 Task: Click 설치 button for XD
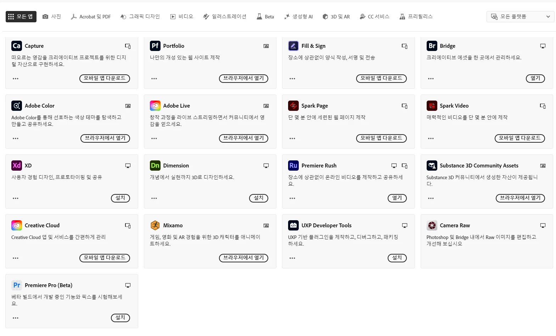point(120,198)
